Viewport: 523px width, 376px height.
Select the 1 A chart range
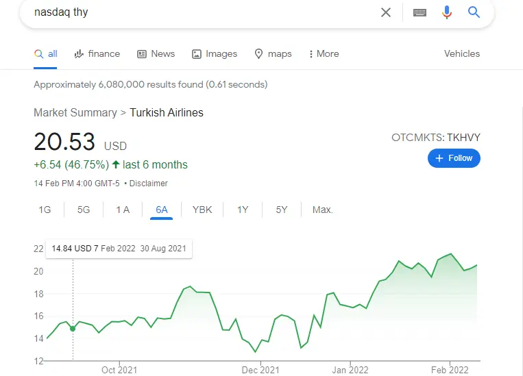point(123,210)
